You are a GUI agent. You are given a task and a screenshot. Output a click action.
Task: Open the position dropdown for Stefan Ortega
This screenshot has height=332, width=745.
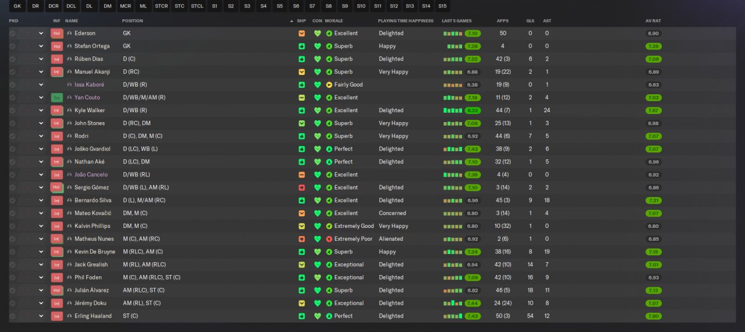click(41, 46)
